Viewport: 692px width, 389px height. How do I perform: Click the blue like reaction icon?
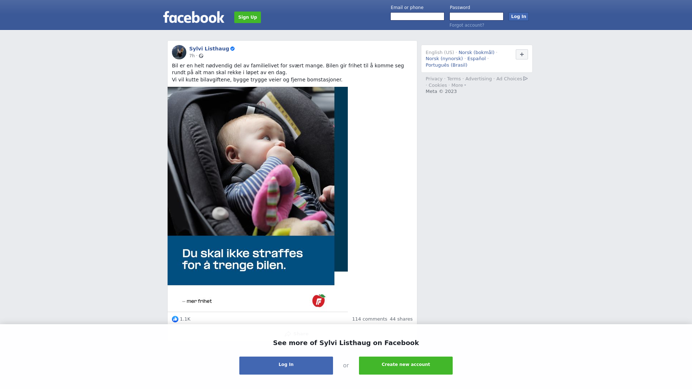point(175,319)
